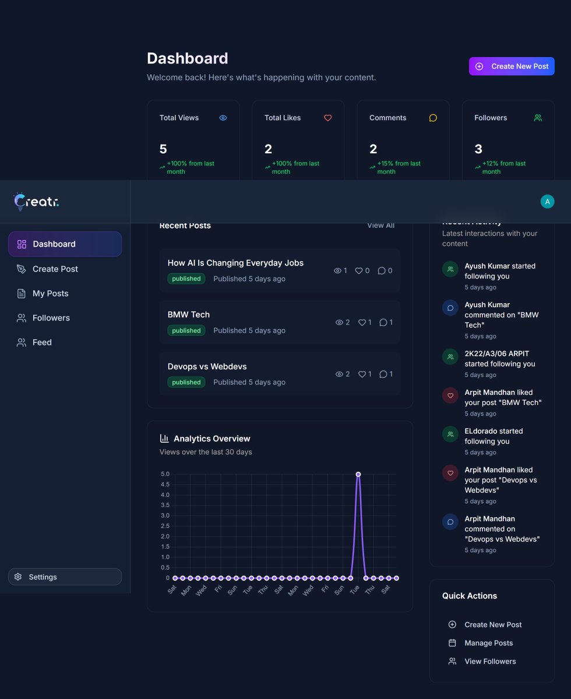Go to Create Post in sidebar

click(x=65, y=269)
